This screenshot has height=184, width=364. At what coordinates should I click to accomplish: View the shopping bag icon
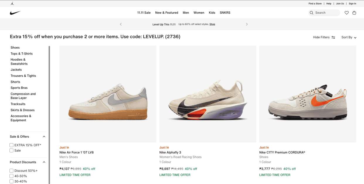click(x=354, y=13)
